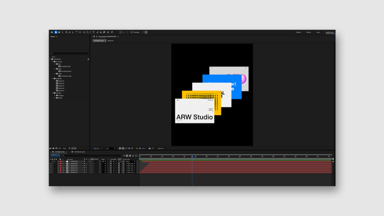
Task: Select the Pan Behind anchor tool
Action: (80, 32)
